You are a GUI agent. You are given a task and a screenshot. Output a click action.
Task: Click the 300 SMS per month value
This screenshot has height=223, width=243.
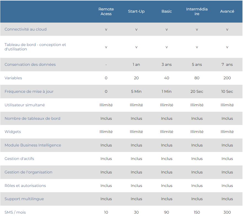[227, 212]
